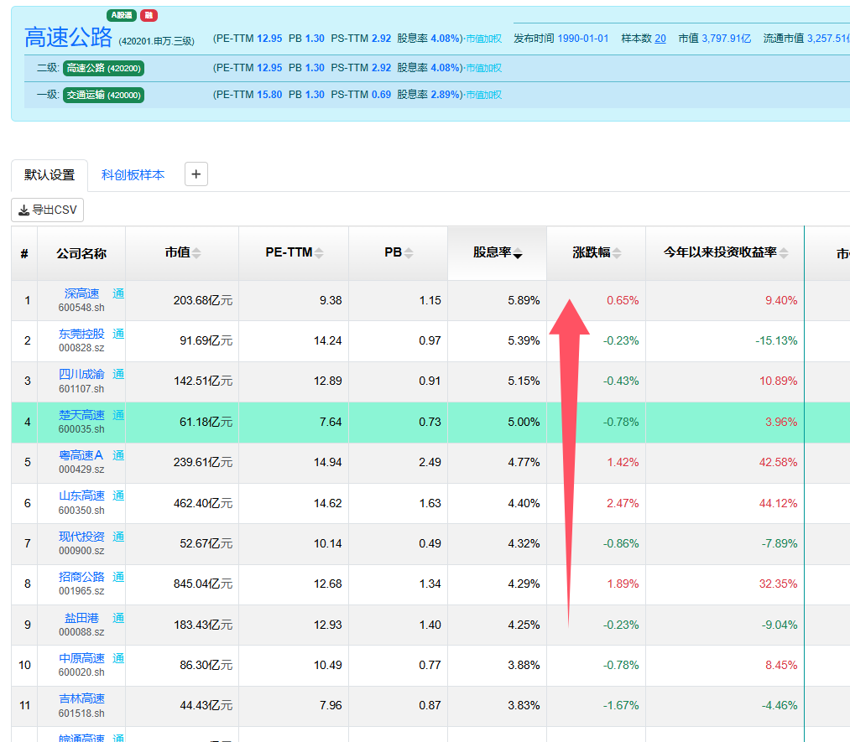This screenshot has width=850, height=742.
Task: Click the 通 icon beside 山东高速
Action: pos(118,496)
